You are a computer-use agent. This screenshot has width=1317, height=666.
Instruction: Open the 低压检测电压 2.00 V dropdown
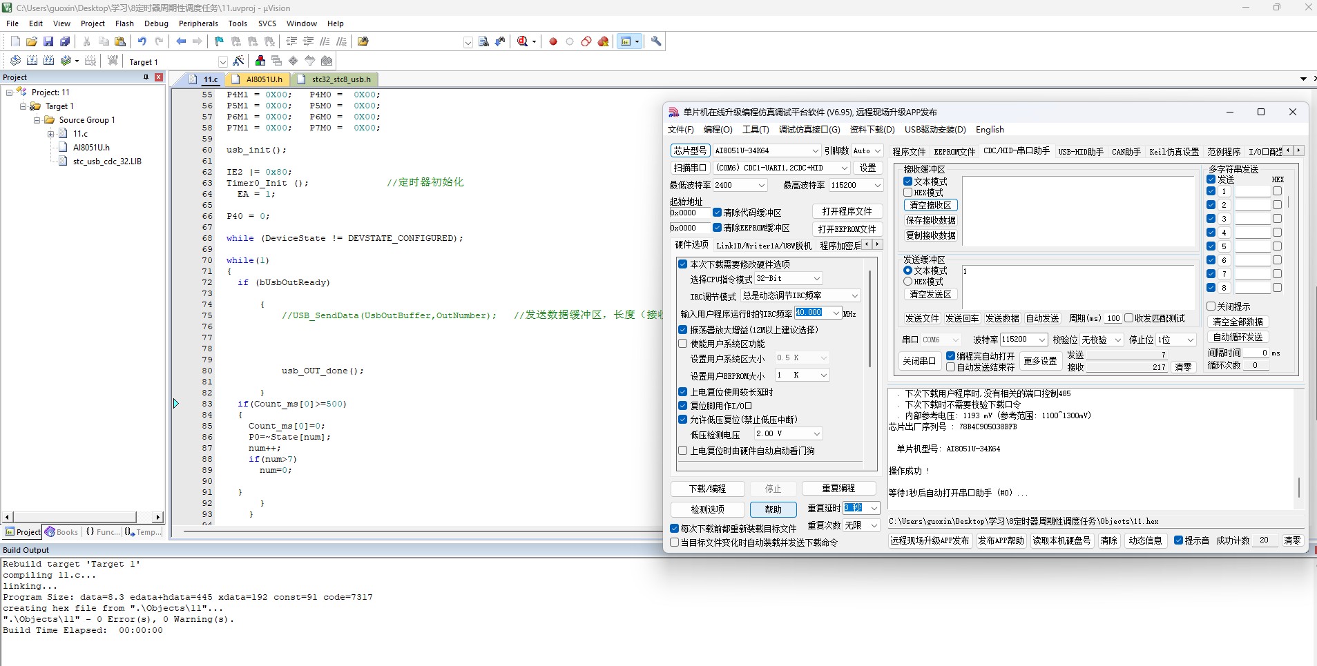click(x=788, y=434)
